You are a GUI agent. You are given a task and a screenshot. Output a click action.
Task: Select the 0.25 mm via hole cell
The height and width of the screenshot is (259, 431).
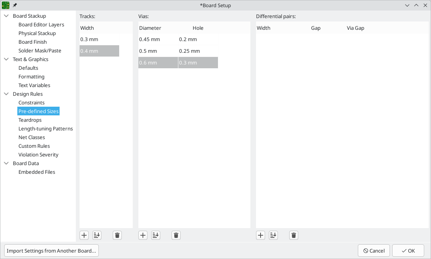[198, 51]
